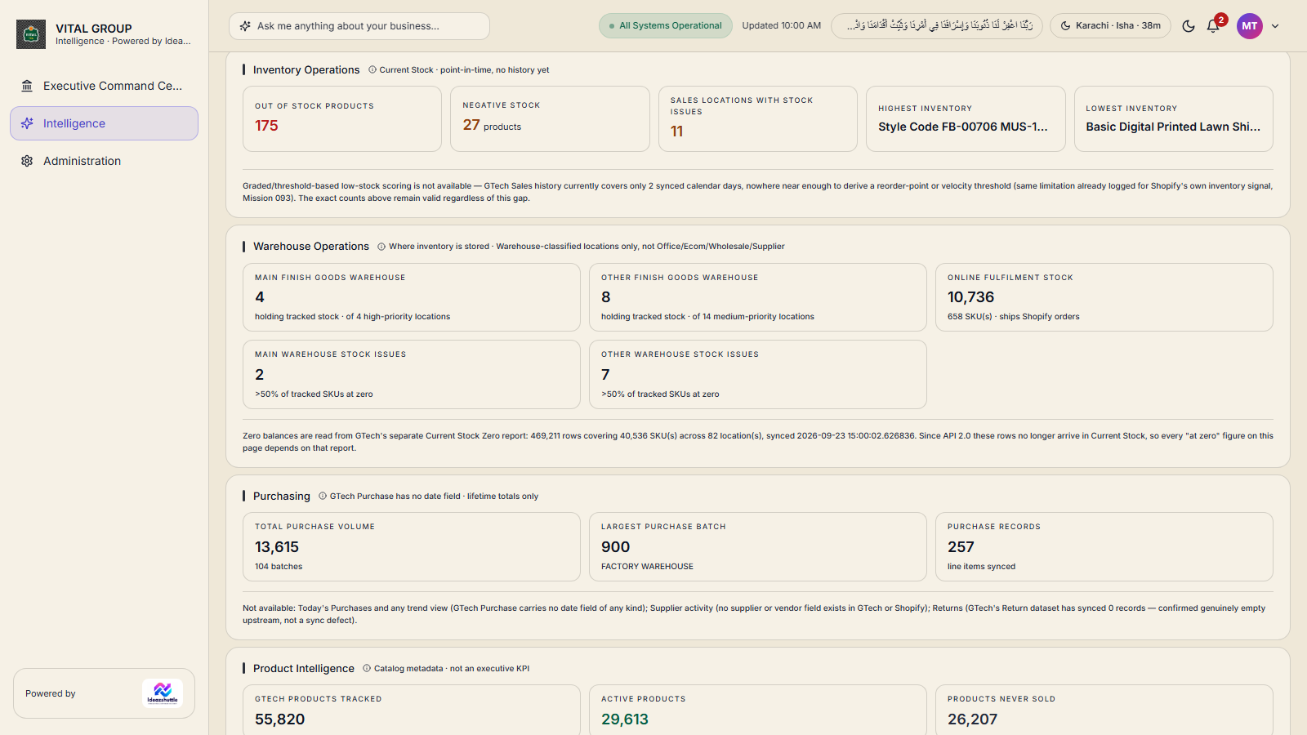Click info icon beside Inventory Operations
This screenshot has width=1307, height=735.
(x=372, y=69)
